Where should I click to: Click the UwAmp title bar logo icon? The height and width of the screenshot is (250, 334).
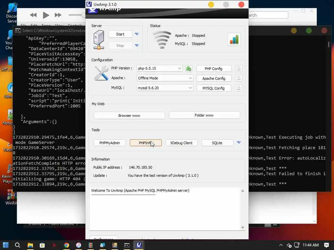coord(89,4)
